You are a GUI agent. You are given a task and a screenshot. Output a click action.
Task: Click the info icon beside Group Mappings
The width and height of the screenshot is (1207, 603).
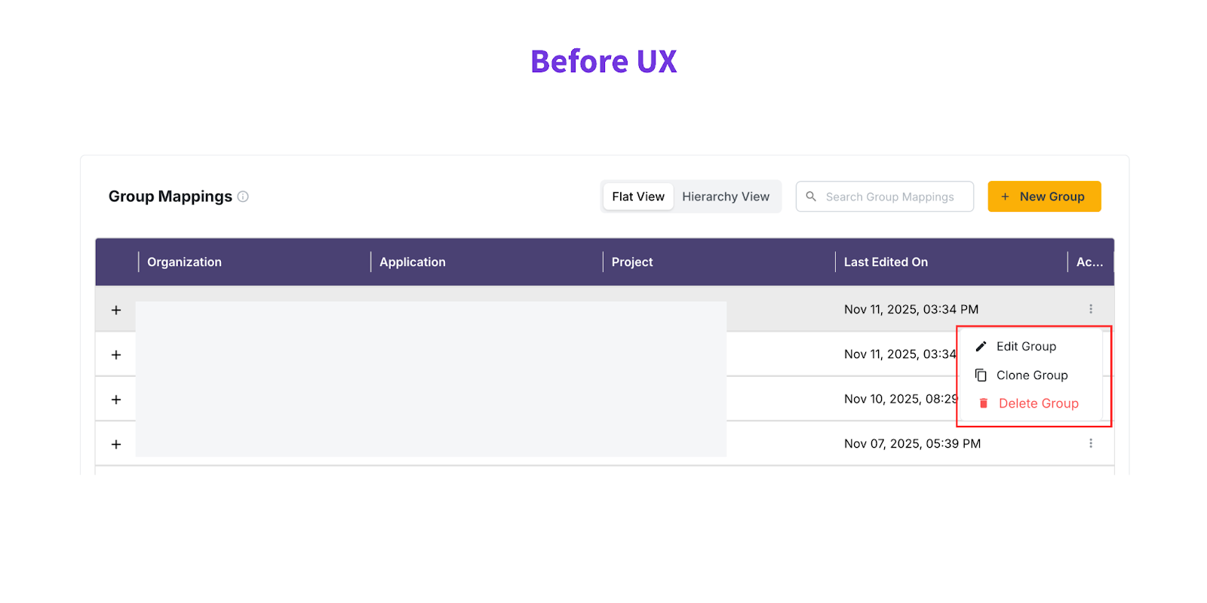point(243,197)
